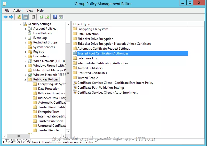Image resolution: width=207 pixels, height=146 pixels.
Task: Click Account Policies icon in tree
Action: (x=30, y=29)
